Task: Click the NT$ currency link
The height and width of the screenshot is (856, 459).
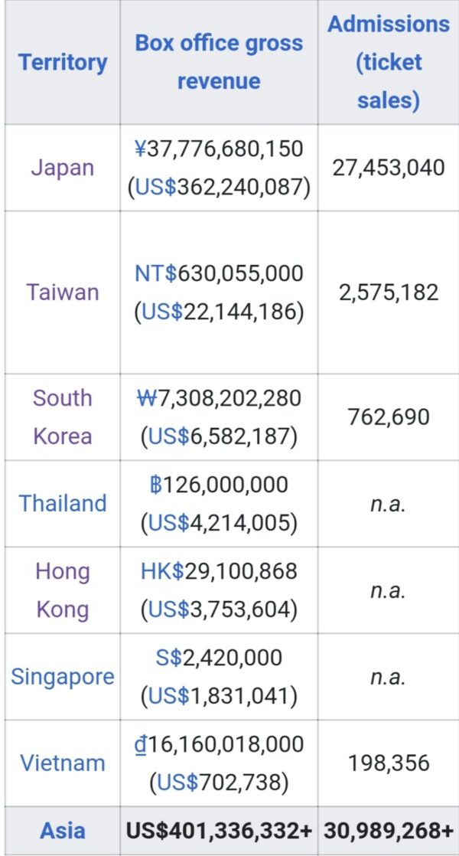Action: (156, 273)
